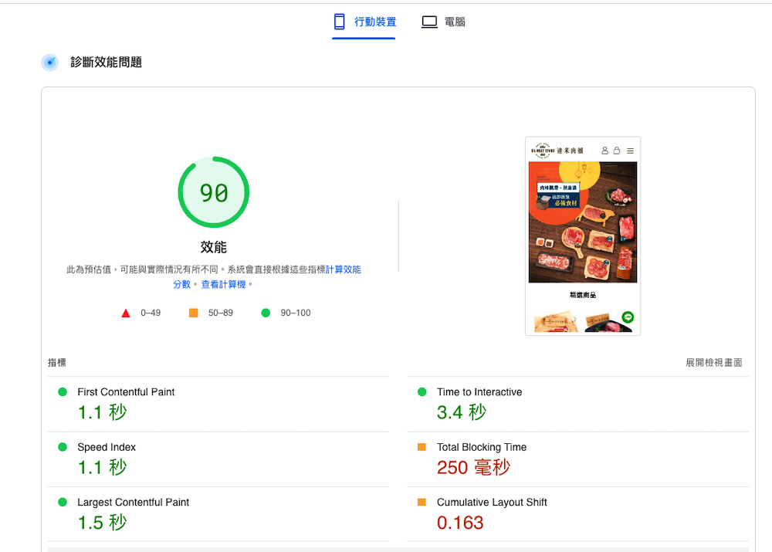The height and width of the screenshot is (552, 772).
Task: Click the green dot beside Speed Index
Action: coord(63,447)
